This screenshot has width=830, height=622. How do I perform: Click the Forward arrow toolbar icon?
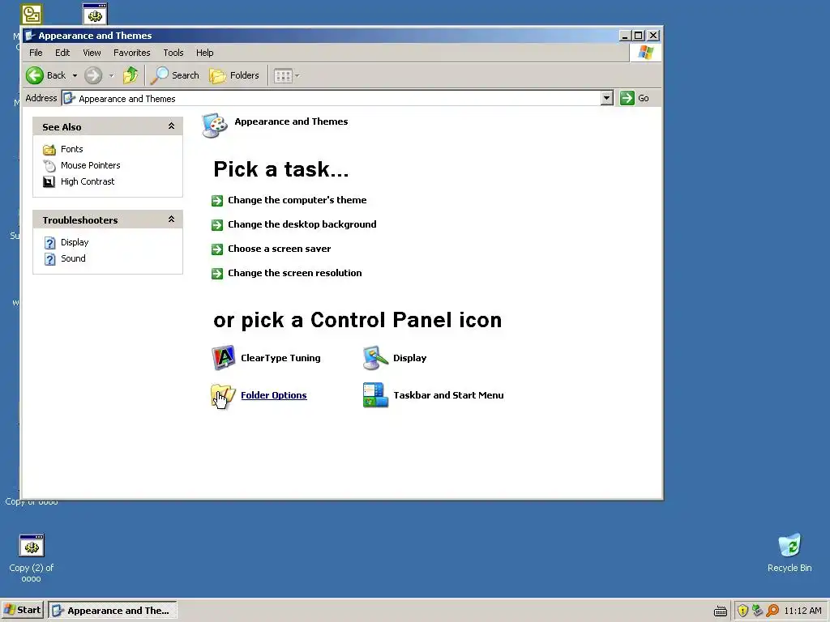click(x=93, y=75)
